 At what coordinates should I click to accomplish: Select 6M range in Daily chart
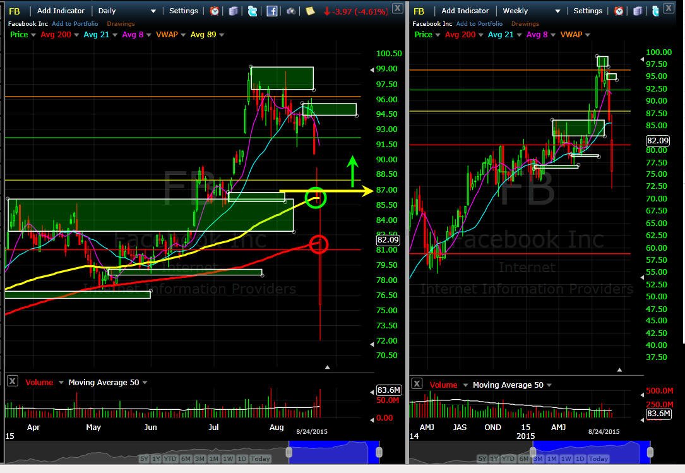click(x=186, y=458)
